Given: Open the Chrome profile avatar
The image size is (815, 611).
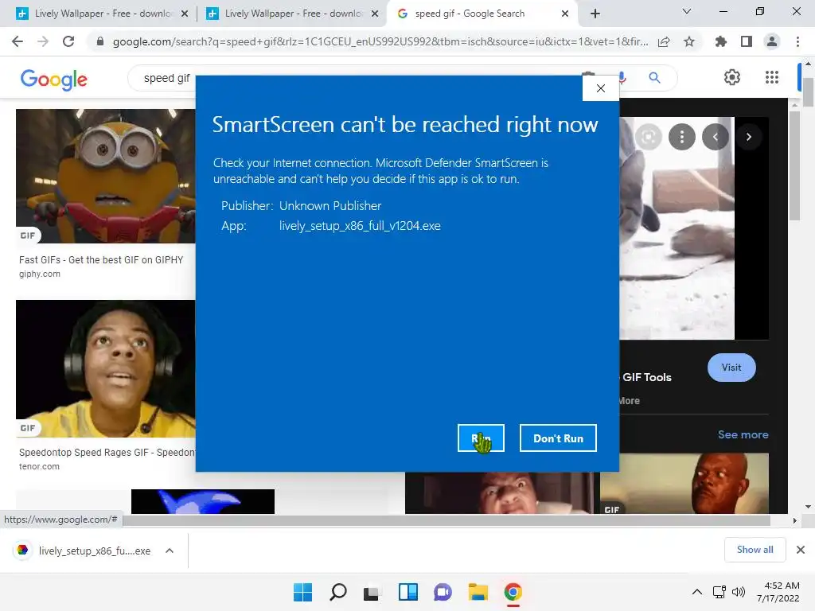Looking at the screenshot, I should click(772, 41).
